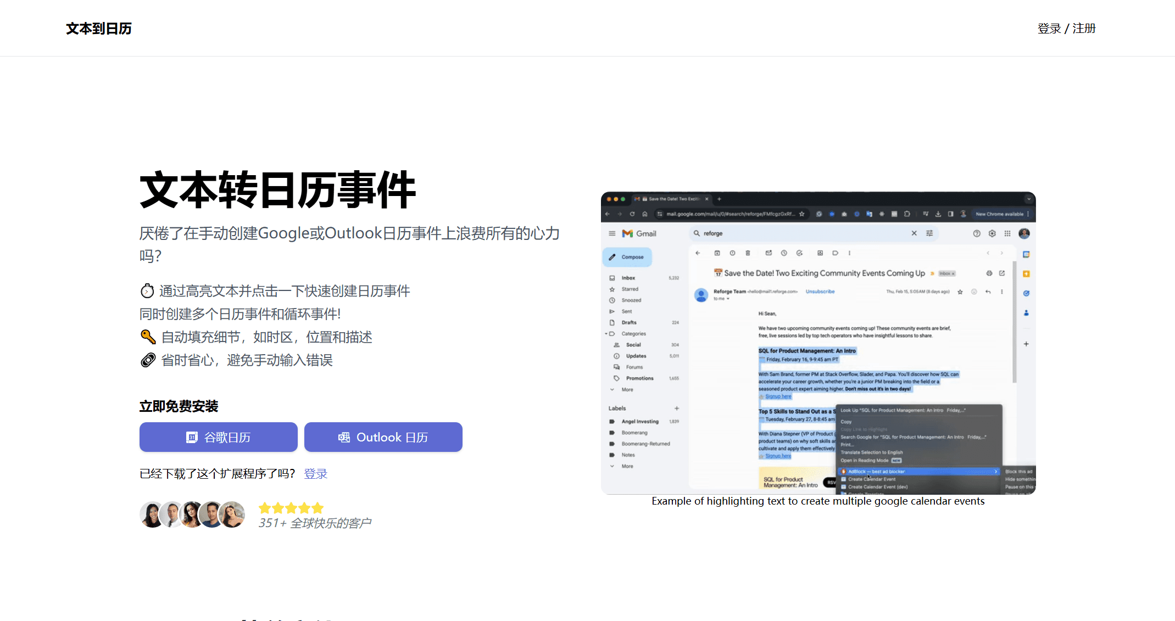Expand the 'More' item under Gmail Categories
Image resolution: width=1175 pixels, height=621 pixels.
point(627,390)
